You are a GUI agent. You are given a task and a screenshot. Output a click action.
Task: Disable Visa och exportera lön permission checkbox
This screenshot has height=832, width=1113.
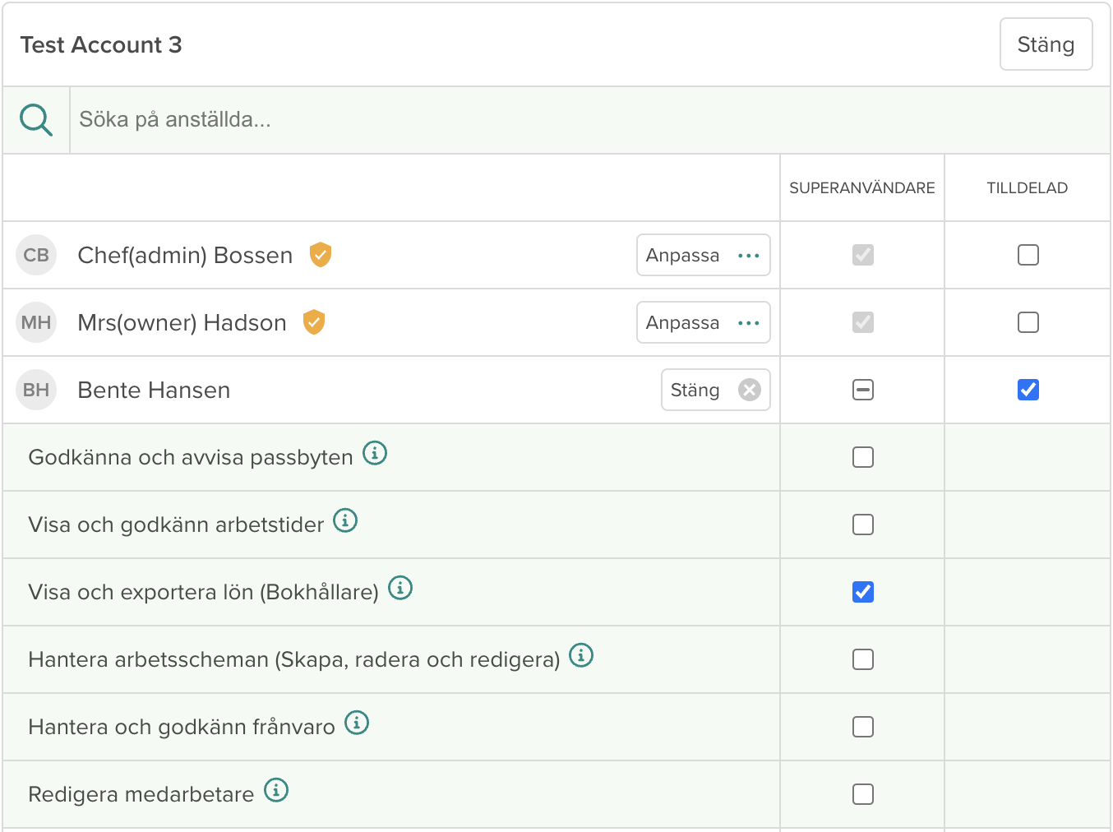(x=862, y=592)
